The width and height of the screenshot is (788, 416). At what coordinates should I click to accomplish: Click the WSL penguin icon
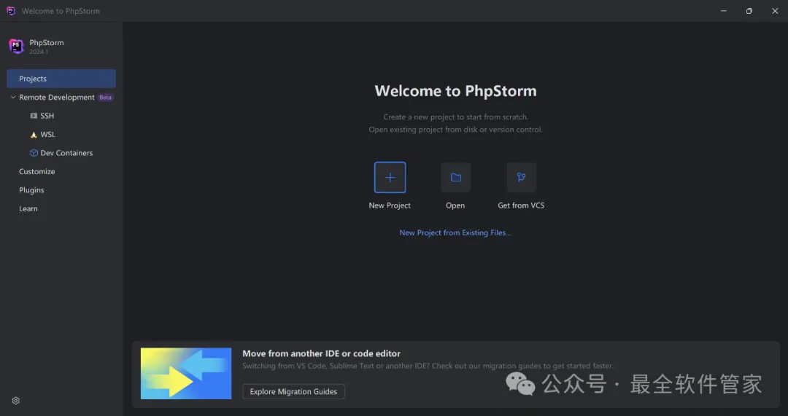point(34,135)
